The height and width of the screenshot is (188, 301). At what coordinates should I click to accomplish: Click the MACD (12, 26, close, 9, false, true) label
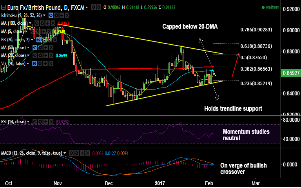(32, 153)
